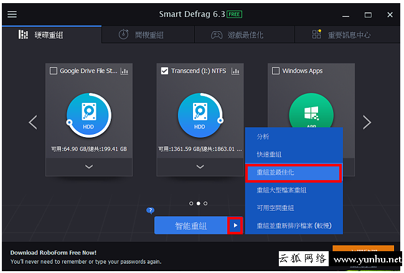The width and height of the screenshot is (404, 273).
Task: Choose 分析 from the defrag menu
Action: point(294,136)
